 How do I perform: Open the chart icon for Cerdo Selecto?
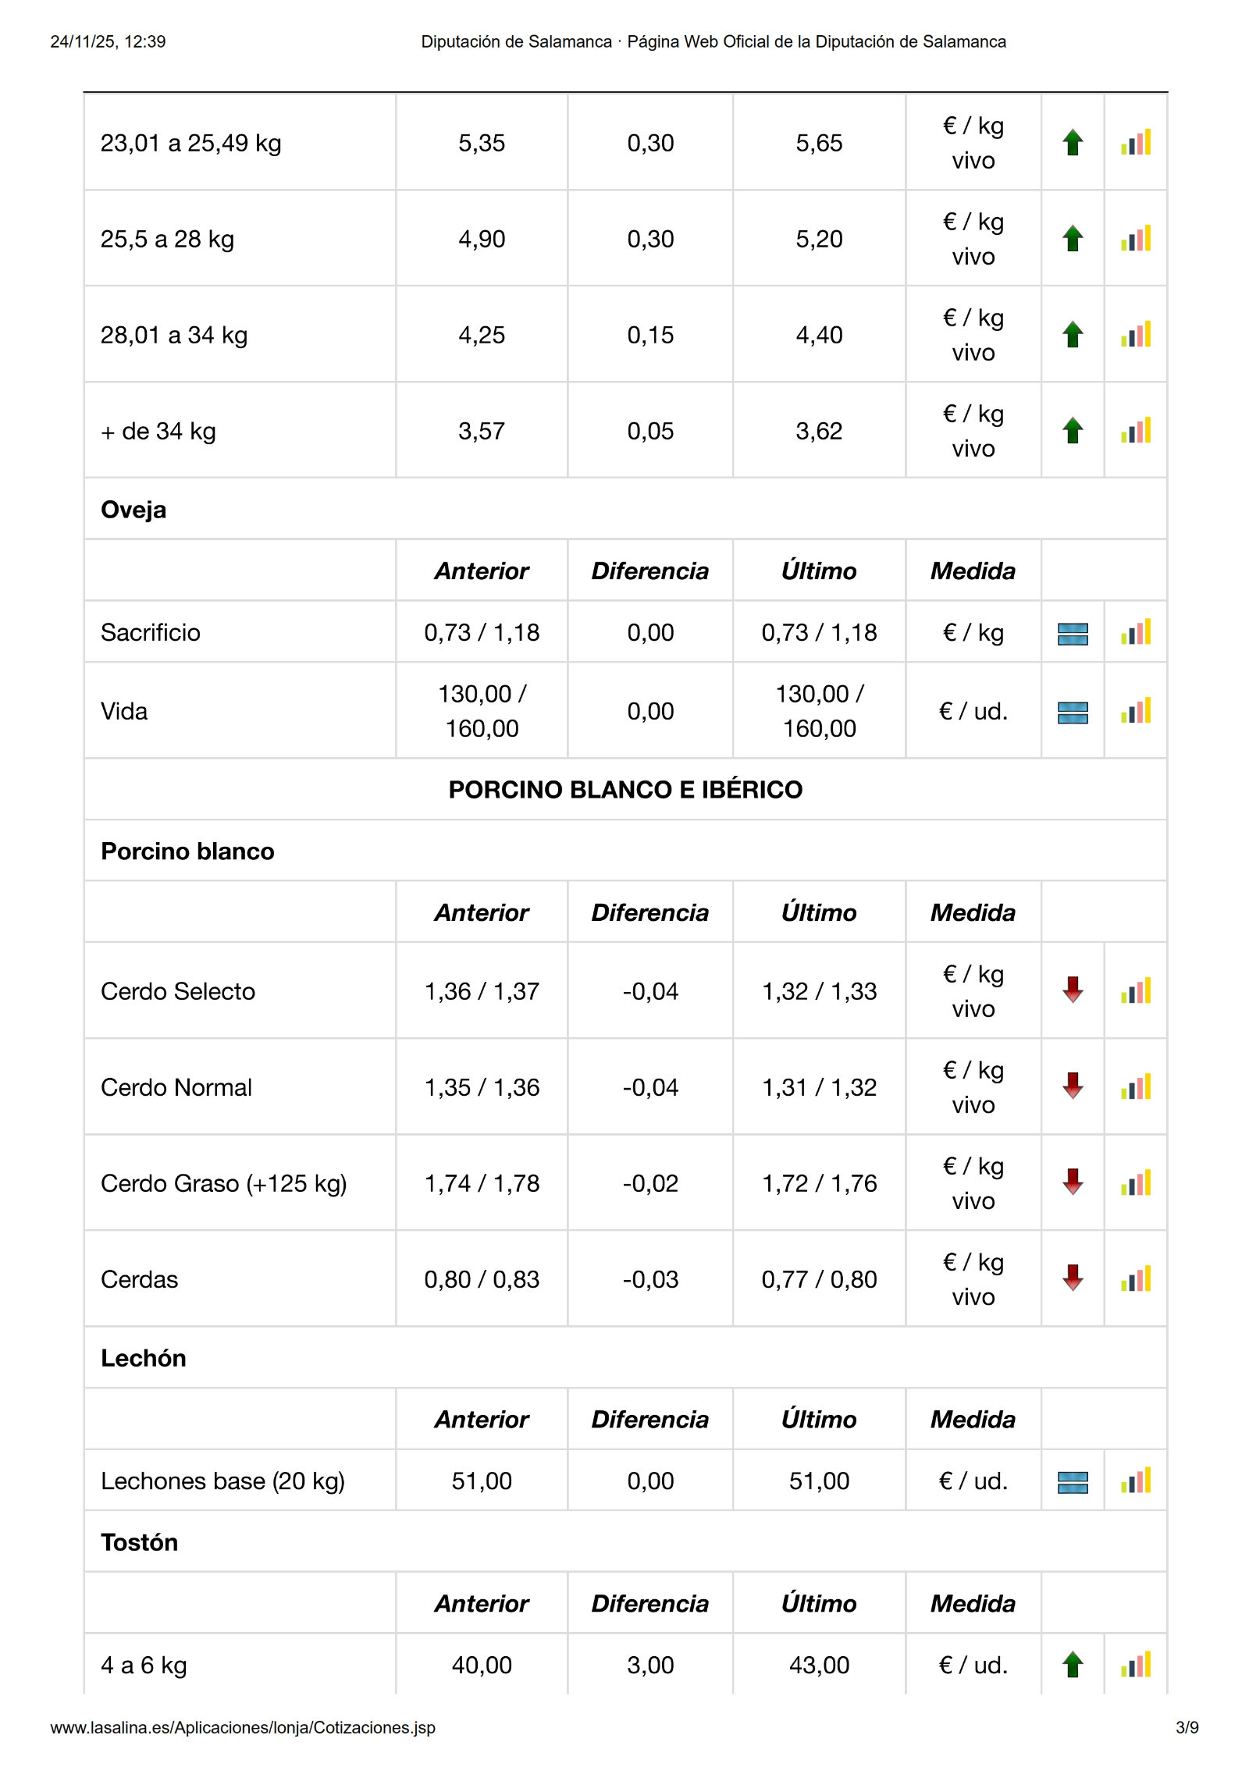[1136, 990]
